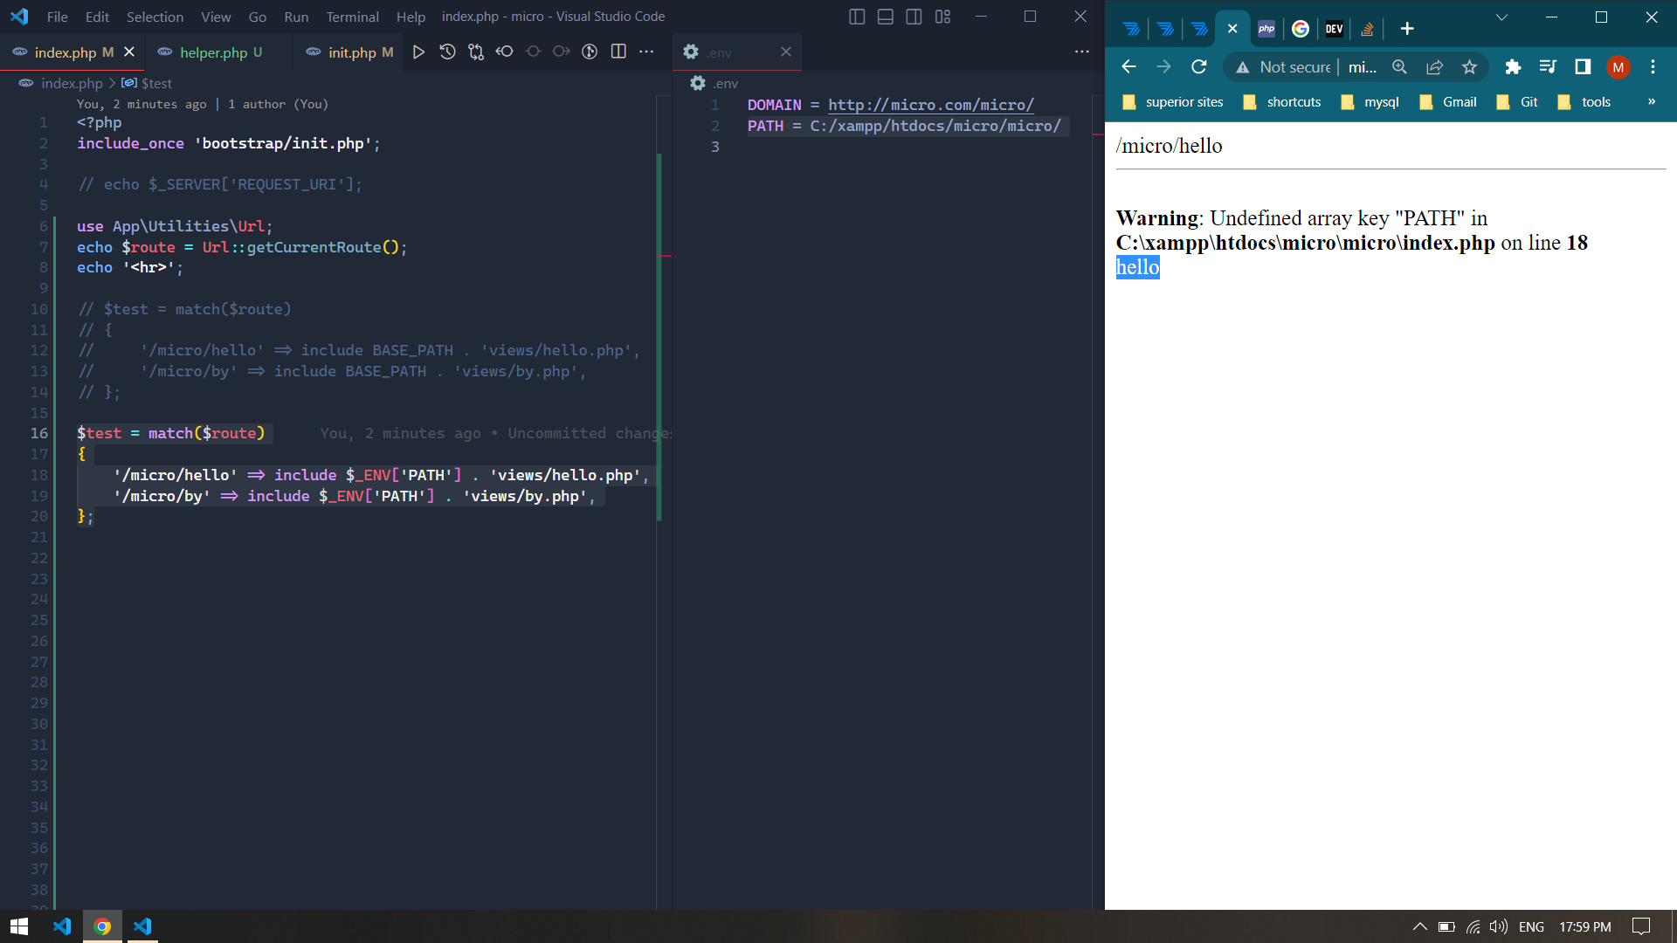Open the http://micro.com/micro/ link in .env
Viewport: 1677px width, 943px height.
931,105
